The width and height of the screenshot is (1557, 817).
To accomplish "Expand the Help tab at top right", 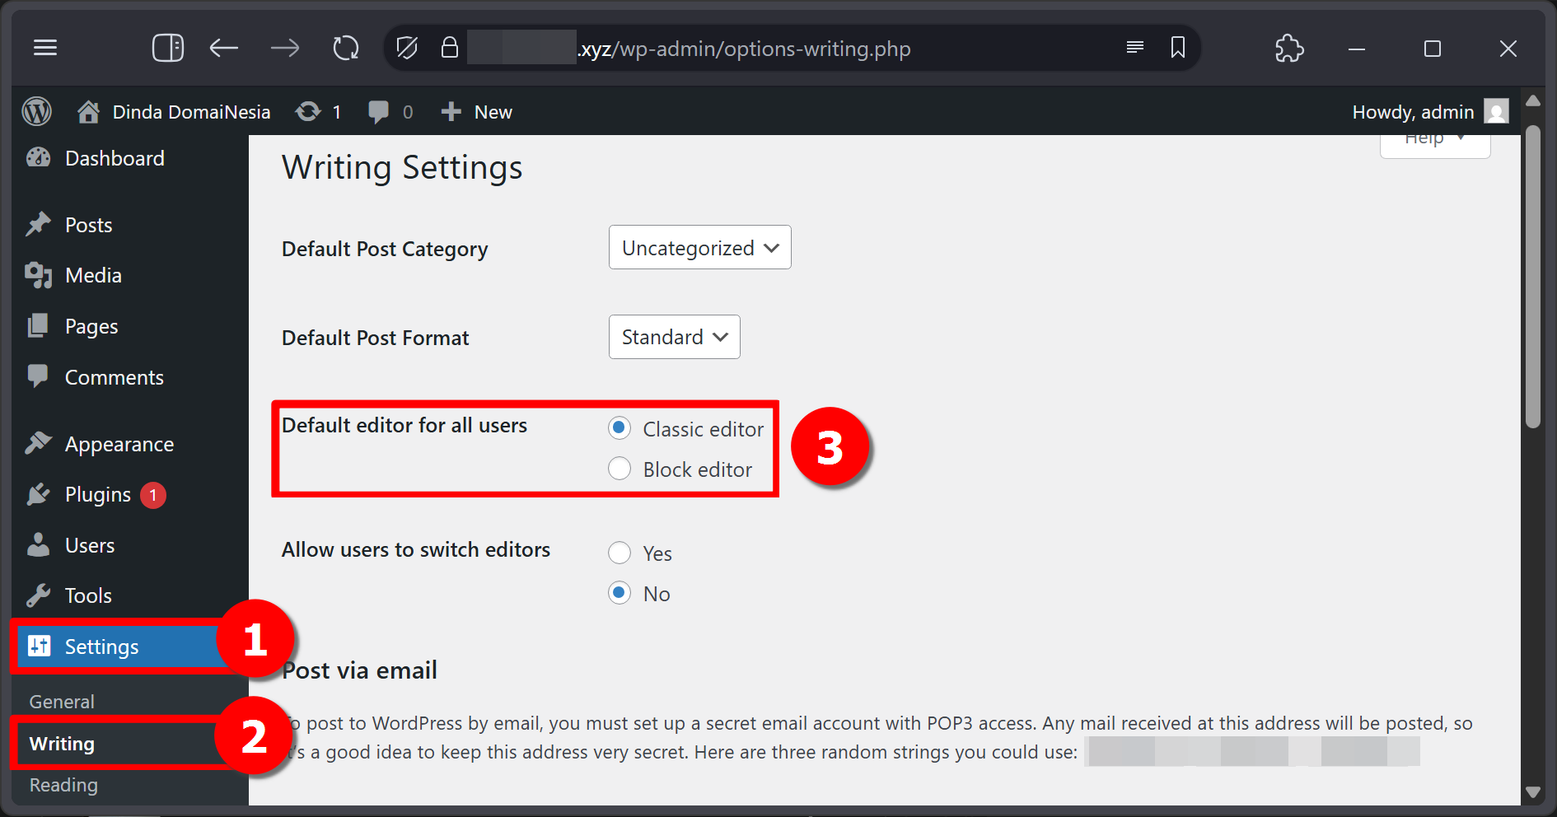I will tap(1435, 142).
